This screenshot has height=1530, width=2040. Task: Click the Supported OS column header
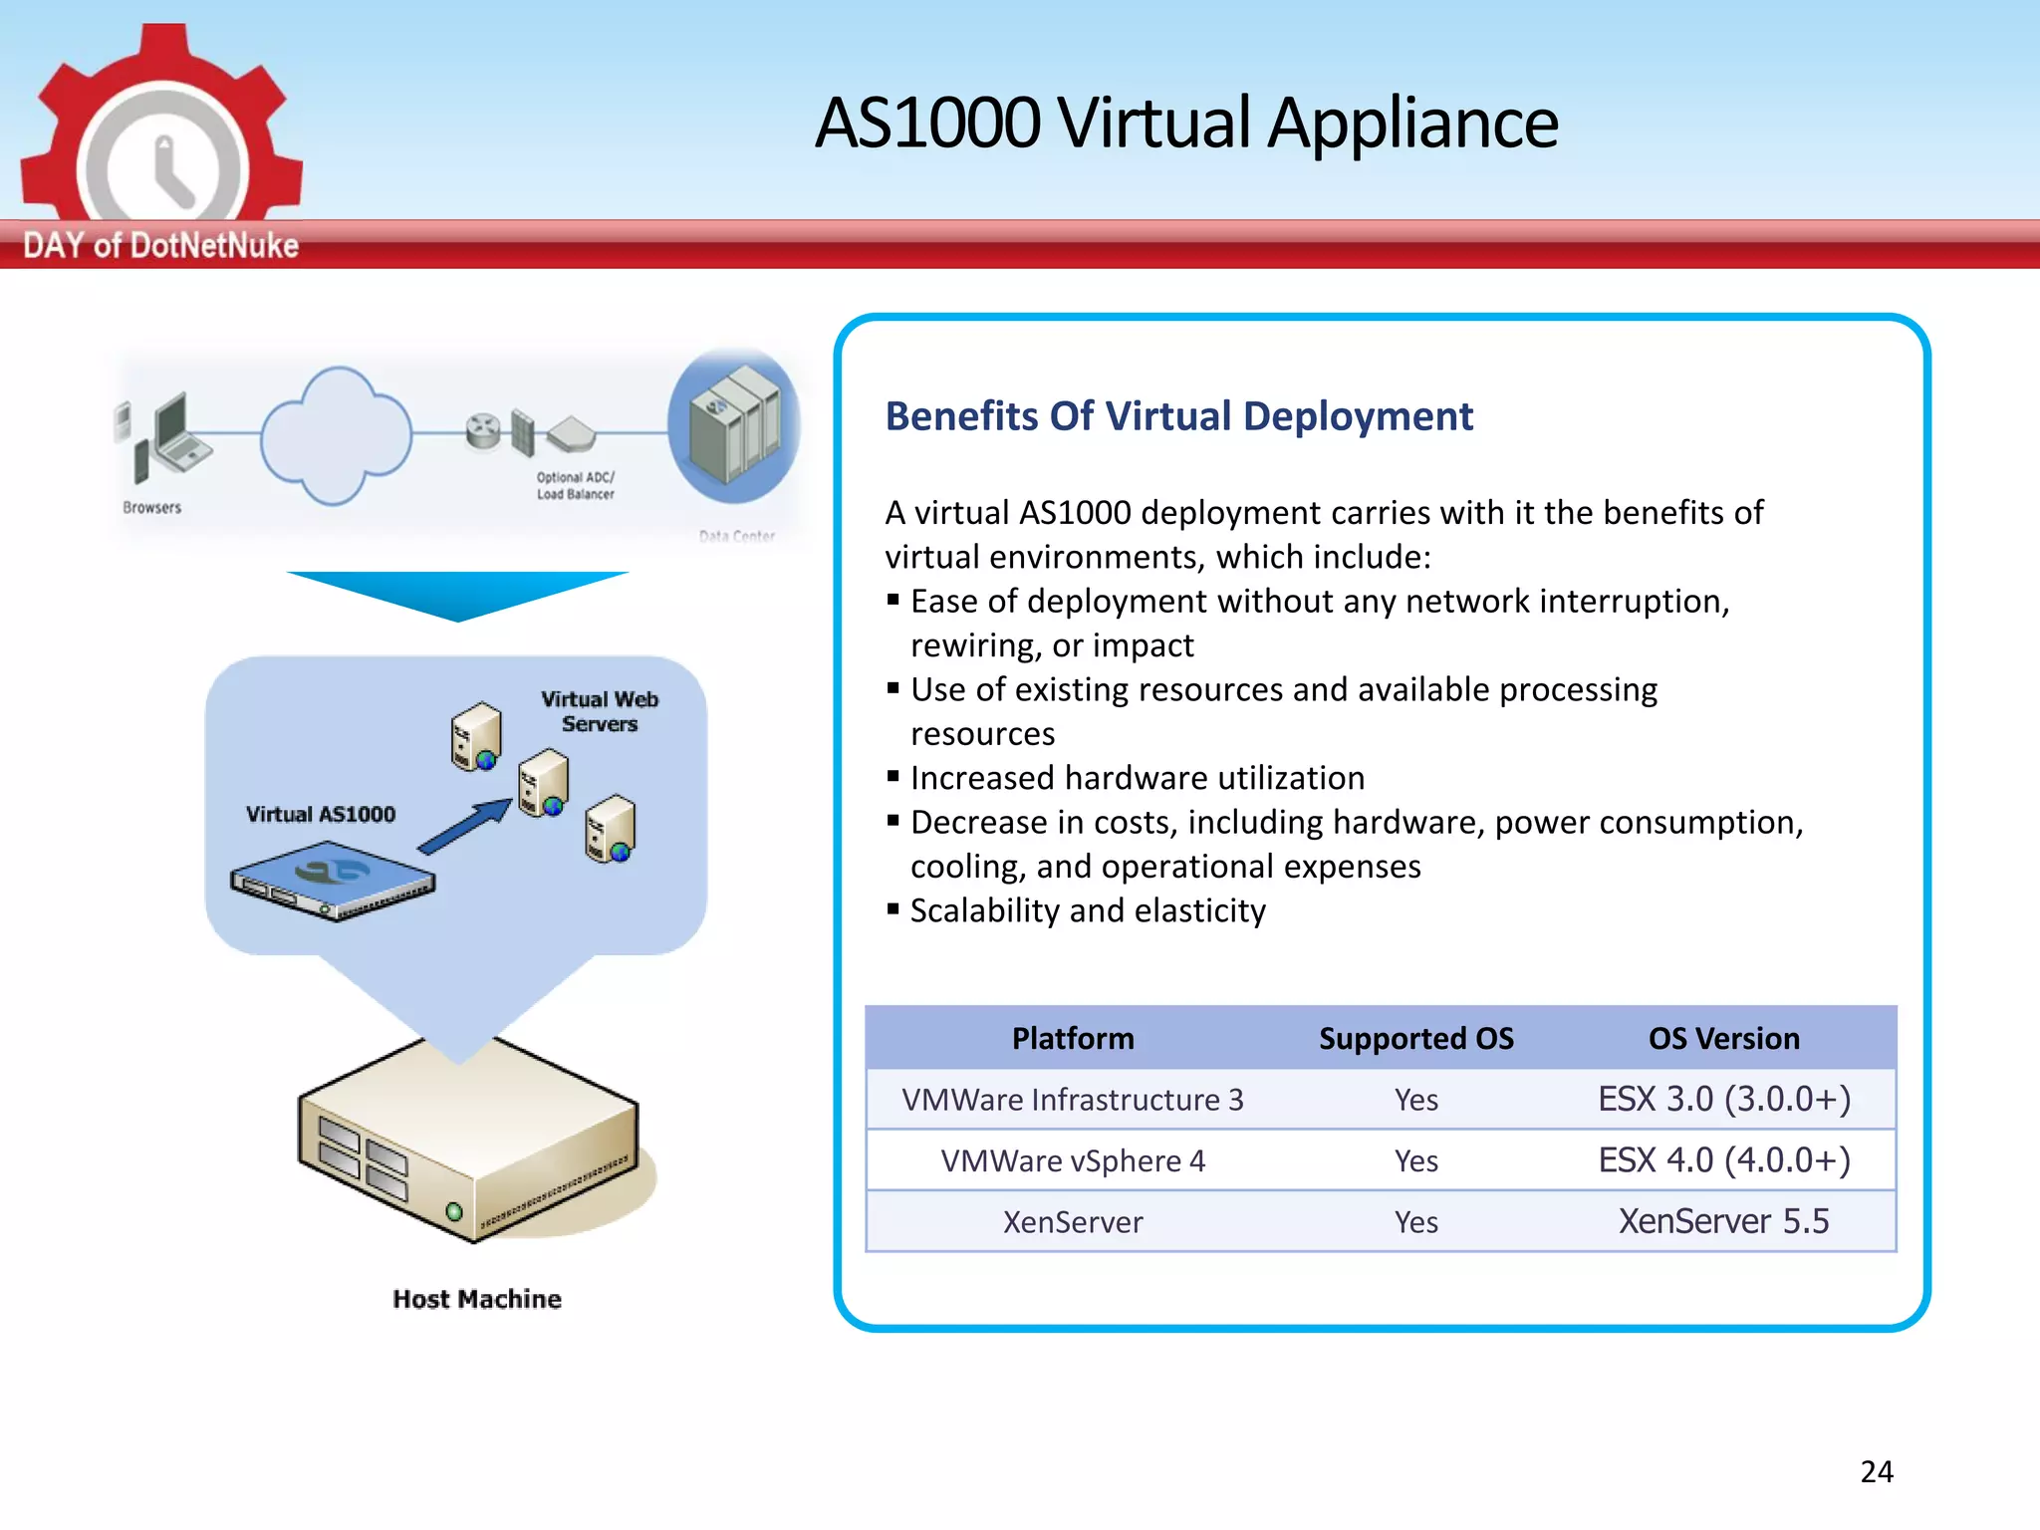(1415, 1038)
